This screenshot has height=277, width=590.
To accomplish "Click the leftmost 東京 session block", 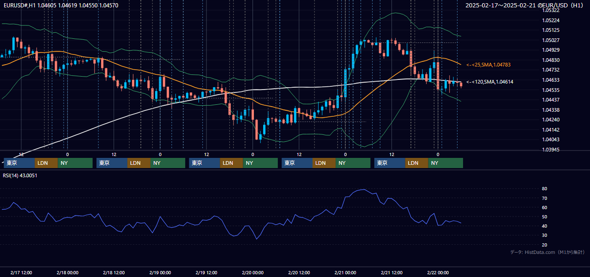I will (x=19, y=163).
